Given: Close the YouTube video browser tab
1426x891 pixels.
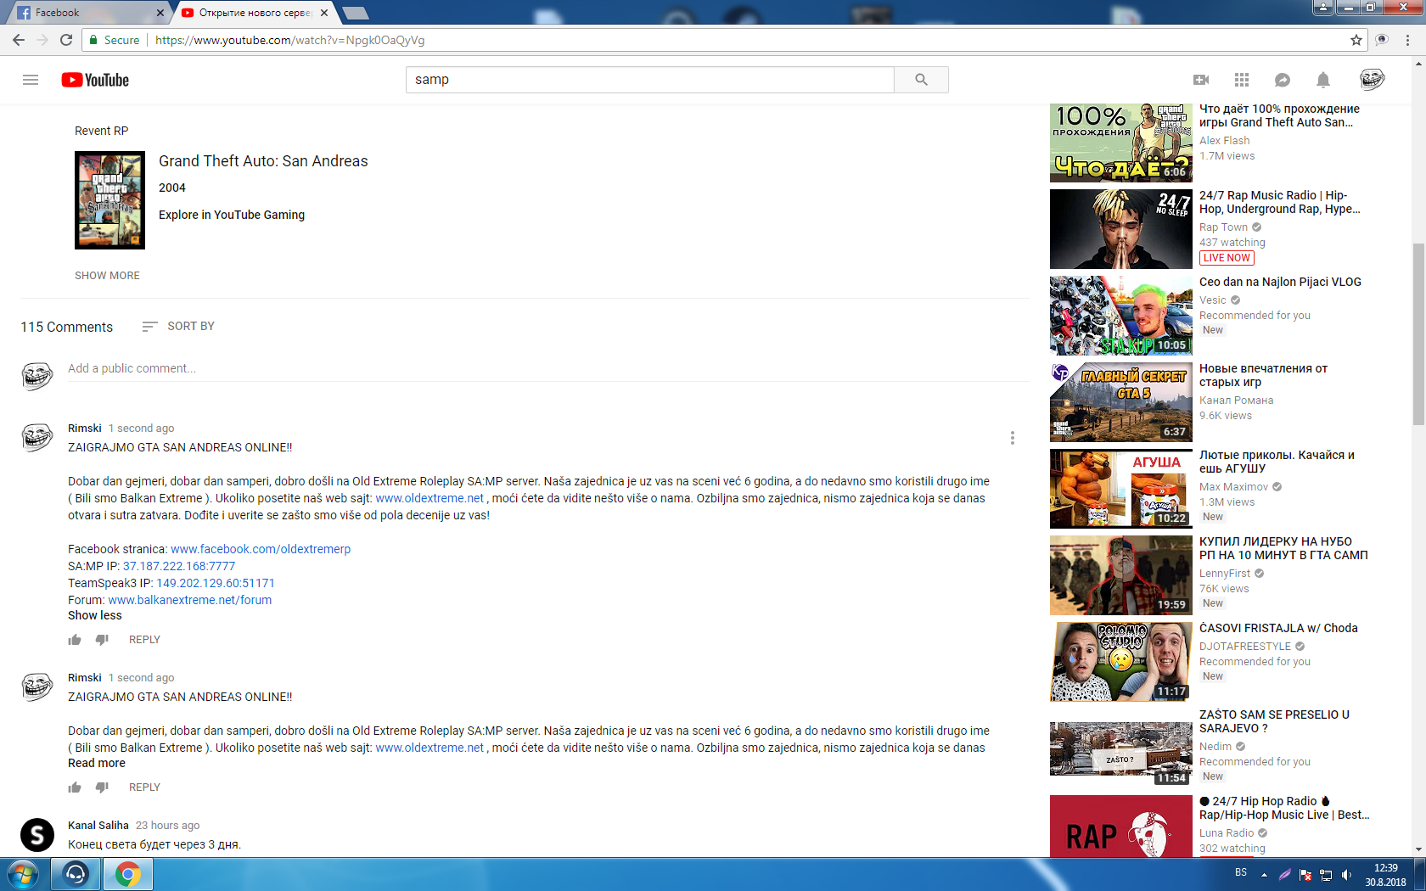Looking at the screenshot, I should (x=324, y=13).
